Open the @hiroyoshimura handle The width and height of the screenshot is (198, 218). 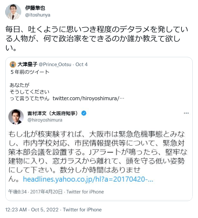coord(45,120)
